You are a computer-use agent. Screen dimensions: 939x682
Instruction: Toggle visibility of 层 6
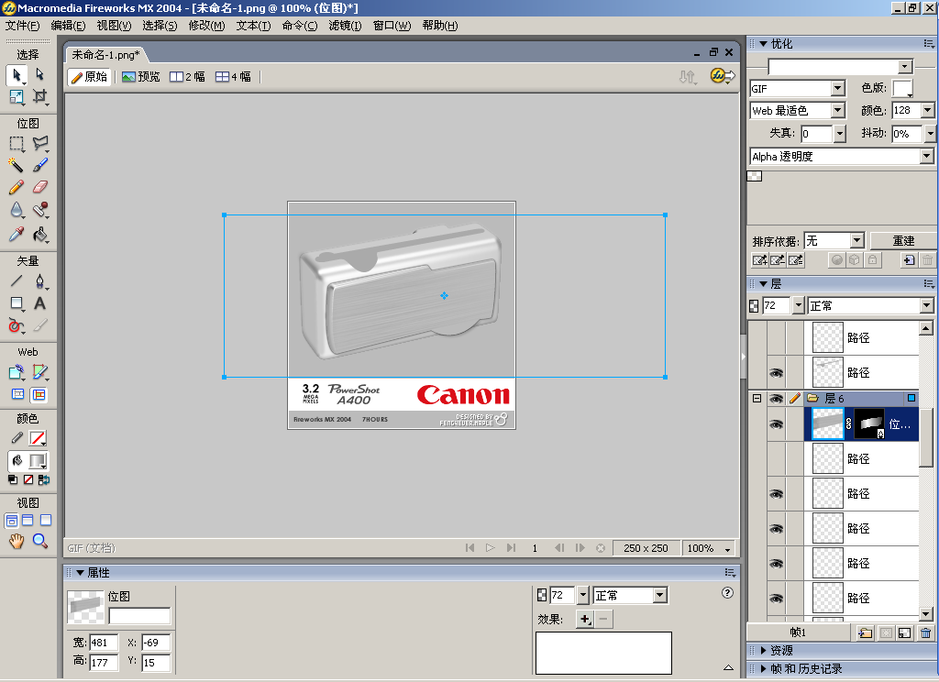coord(776,399)
